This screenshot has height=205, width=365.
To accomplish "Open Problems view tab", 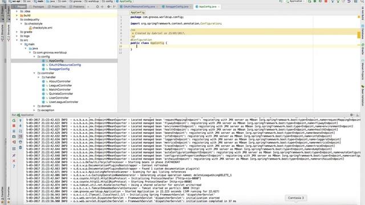I will pos(77,7).
